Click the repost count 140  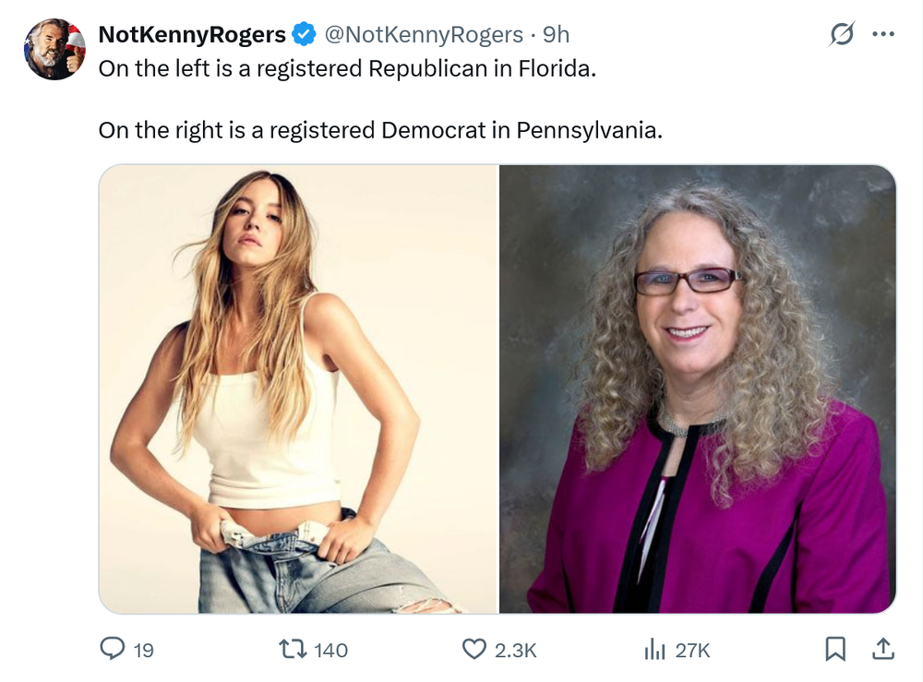[x=331, y=651]
